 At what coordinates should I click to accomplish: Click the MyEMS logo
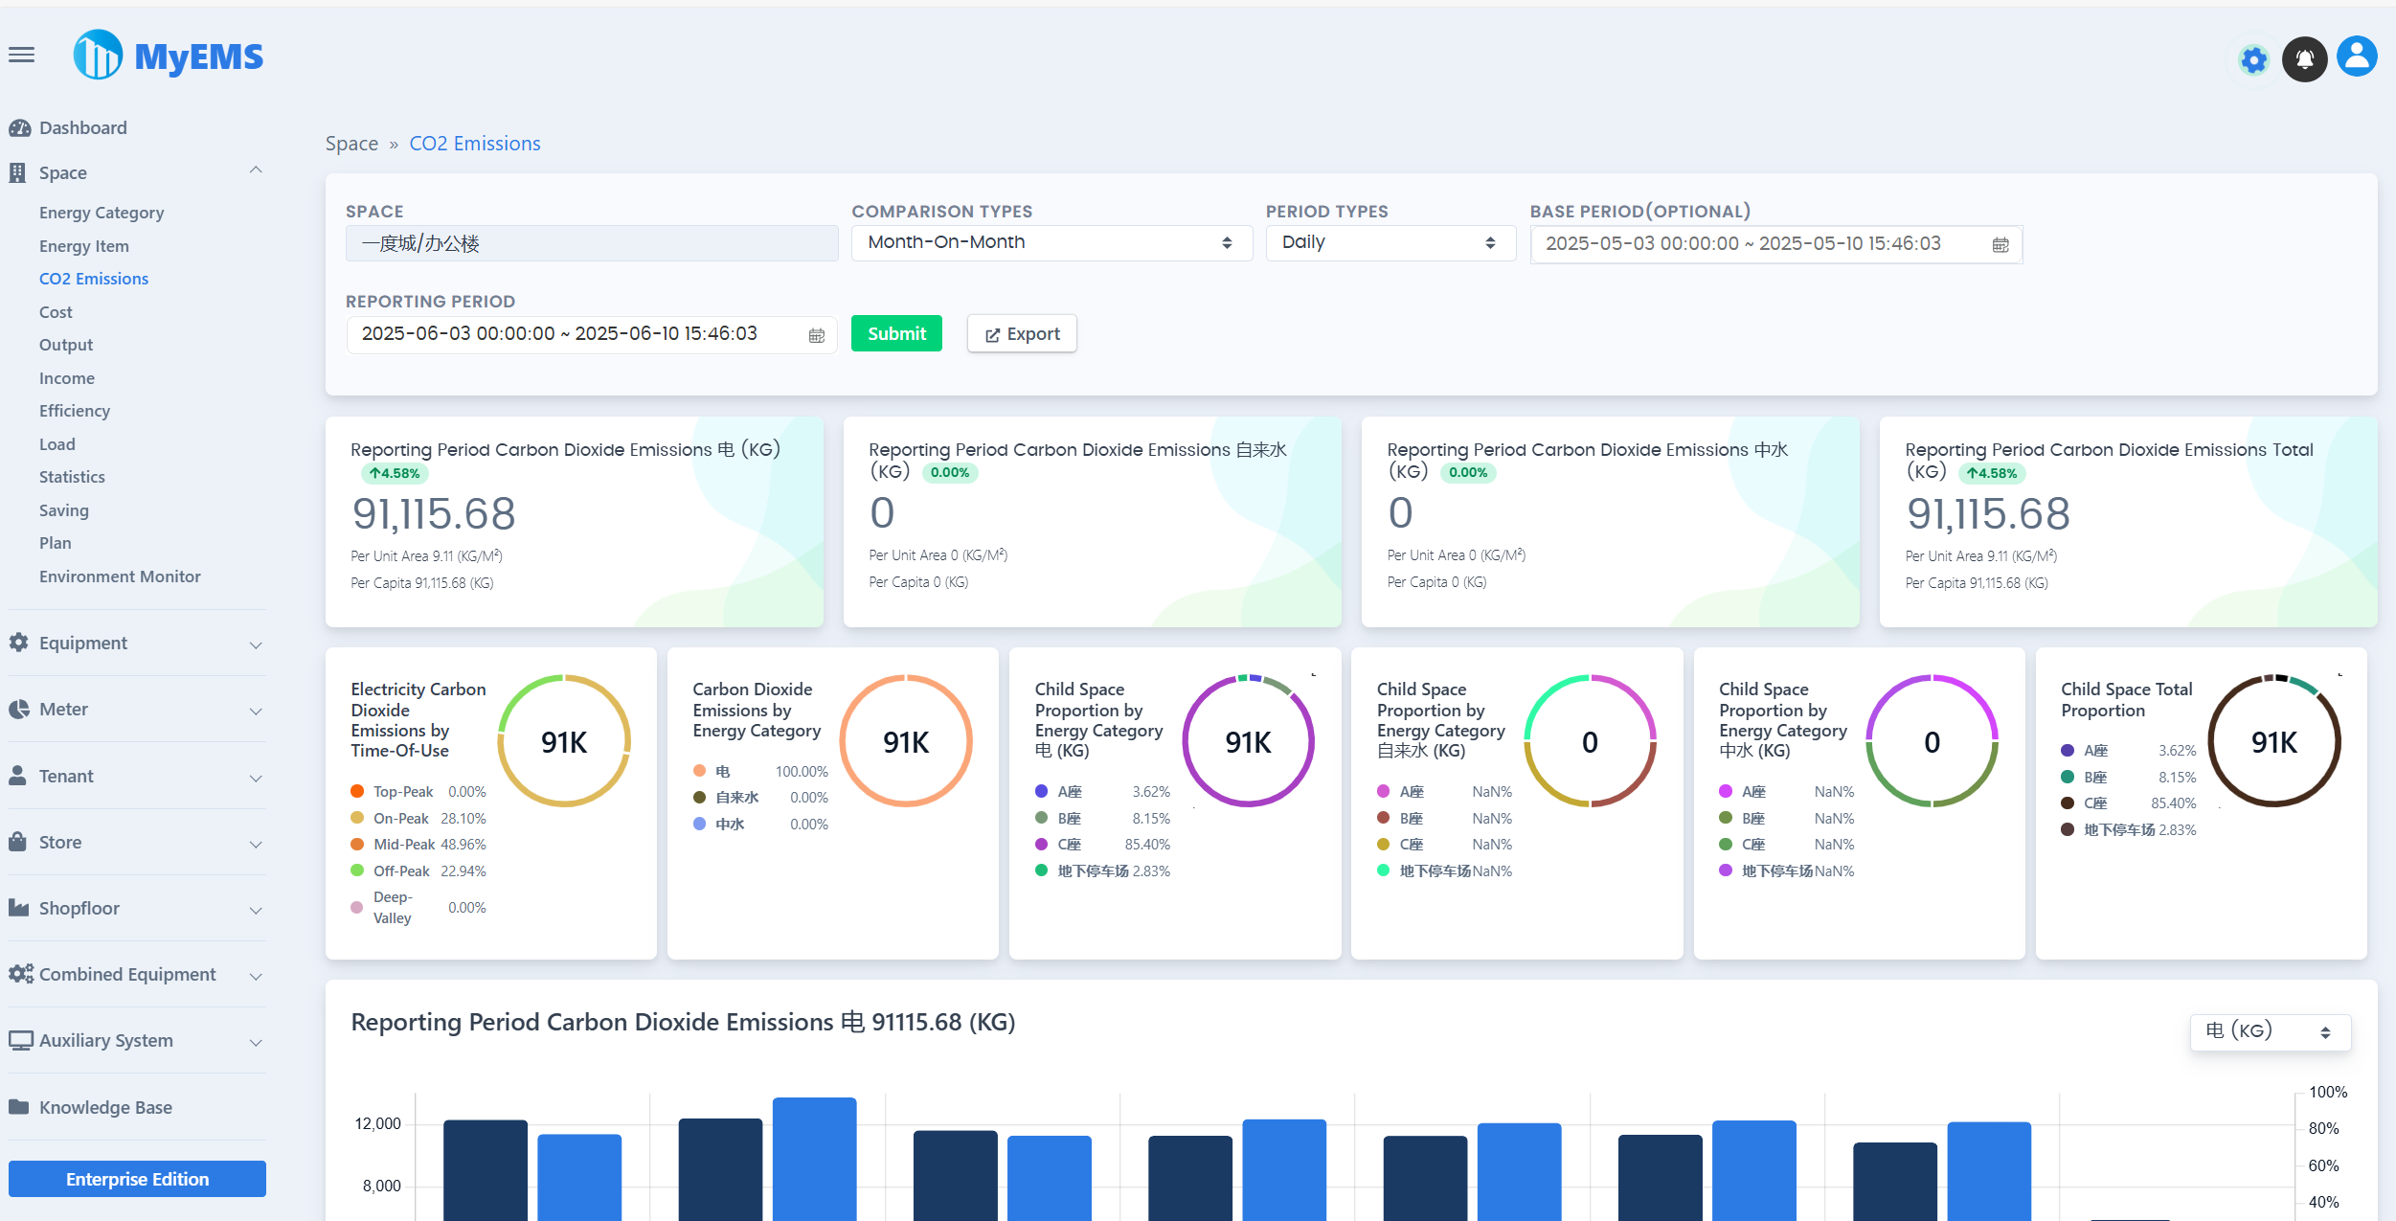click(x=169, y=56)
